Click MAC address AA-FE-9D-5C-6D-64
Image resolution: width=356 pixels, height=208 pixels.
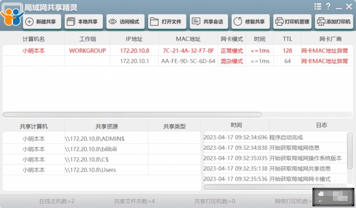pos(188,61)
